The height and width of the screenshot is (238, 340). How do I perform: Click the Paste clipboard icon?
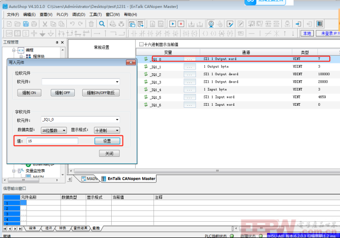pos(62,24)
